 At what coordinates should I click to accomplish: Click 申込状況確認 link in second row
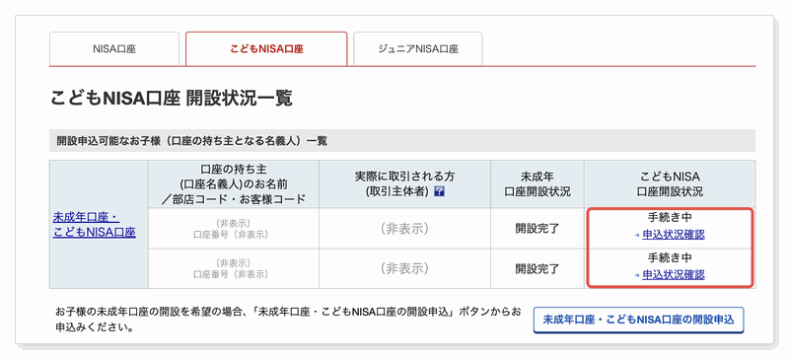674,275
